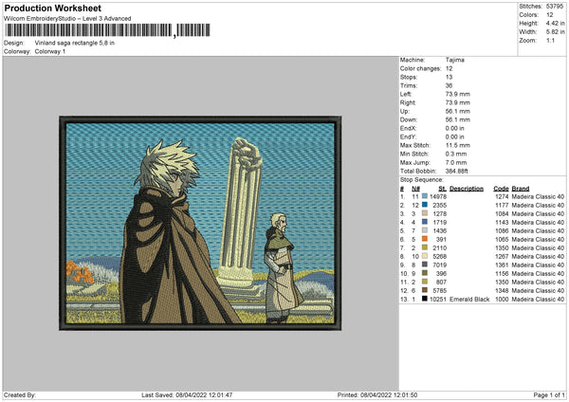The image size is (569, 402).
Task: Click thread code '1143' in stop 4
Action: click(502, 222)
